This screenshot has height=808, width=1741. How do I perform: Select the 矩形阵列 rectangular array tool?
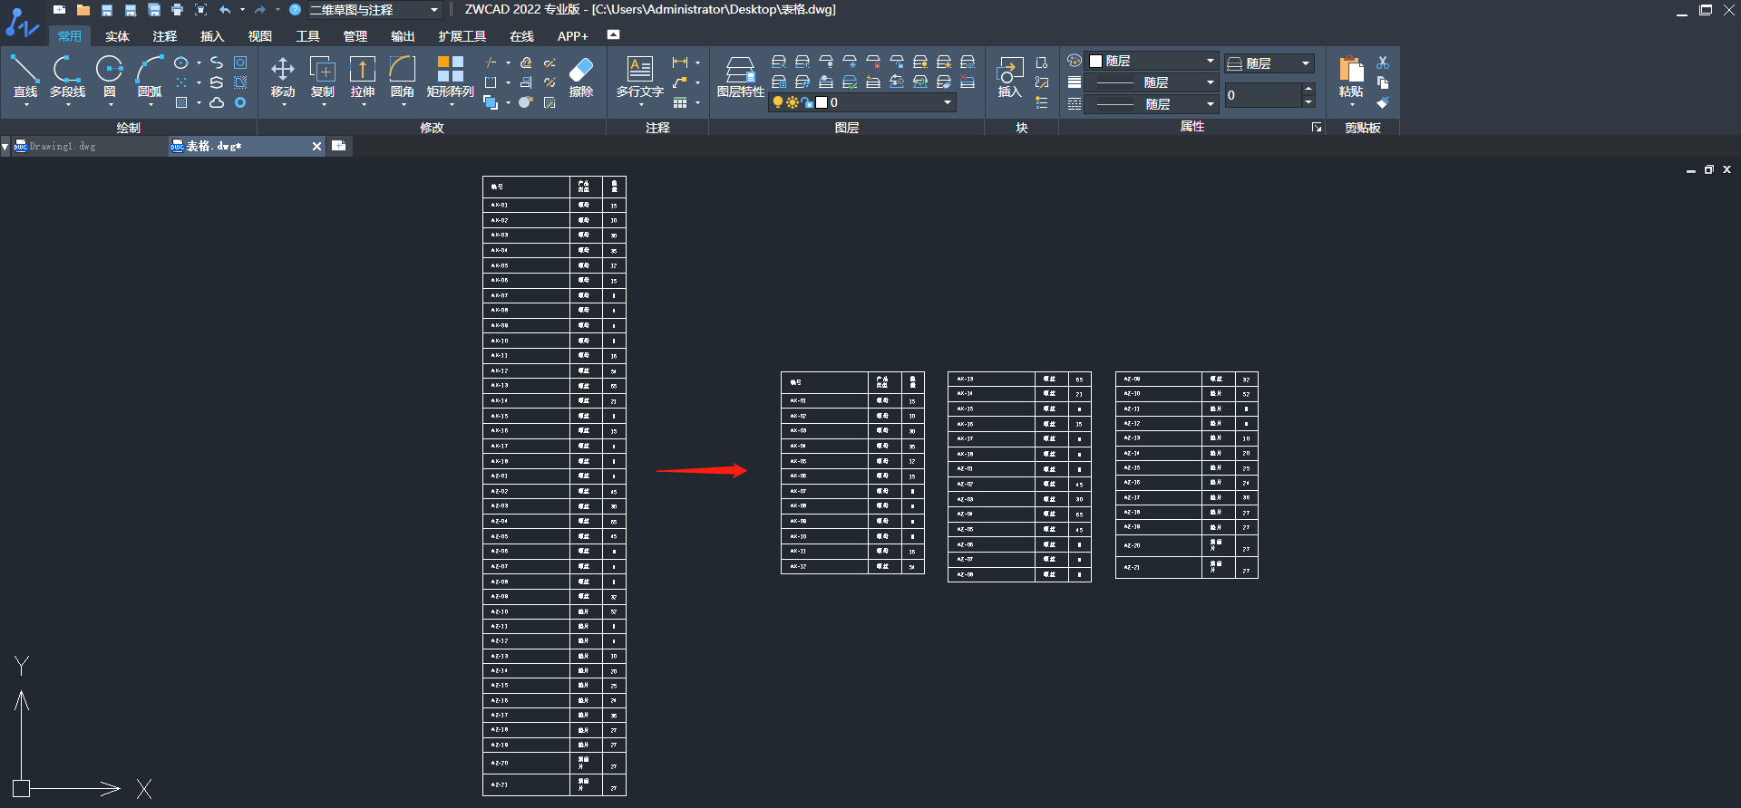point(451,77)
